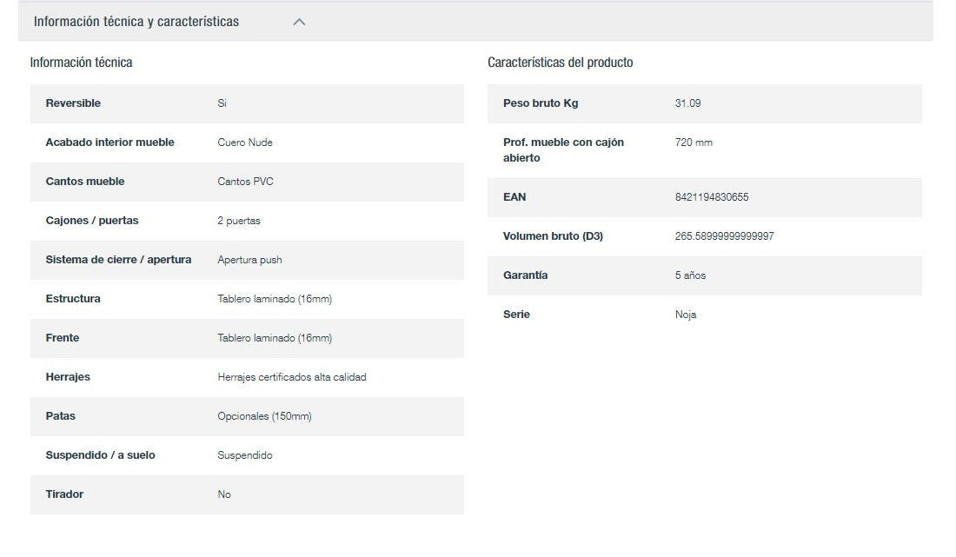The width and height of the screenshot is (956, 557).
Task: Click the 'Frente' row label
Action: coord(62,338)
